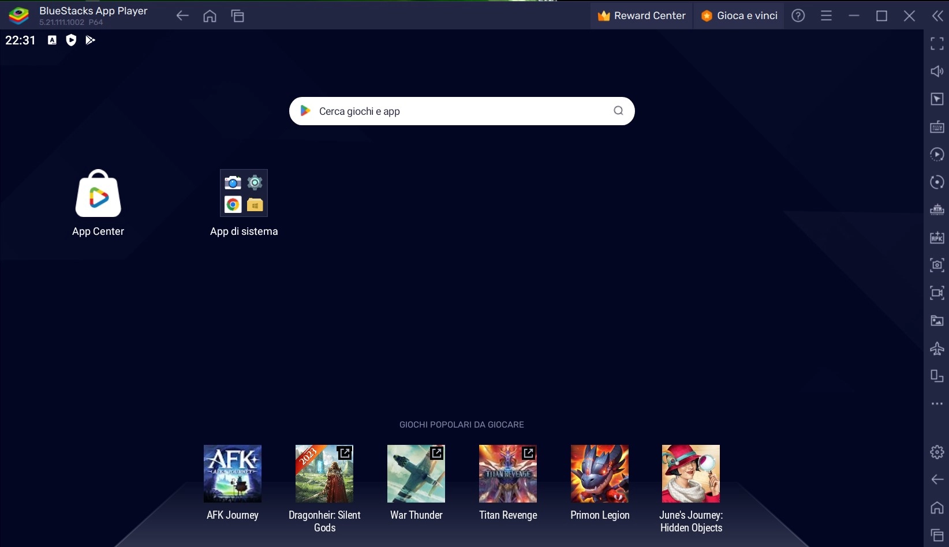Maximize the BlueStacks window
Viewport: 949px width, 547px height.
pyautogui.click(x=881, y=16)
